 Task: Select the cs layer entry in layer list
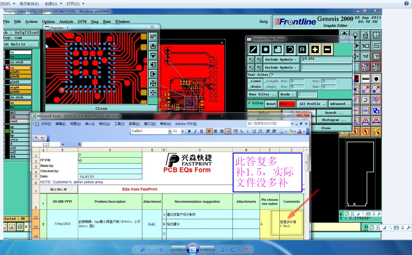coord(20,68)
